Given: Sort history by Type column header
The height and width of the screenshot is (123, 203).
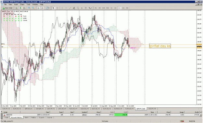Looking at the screenshot, I should (x=56, y=112).
